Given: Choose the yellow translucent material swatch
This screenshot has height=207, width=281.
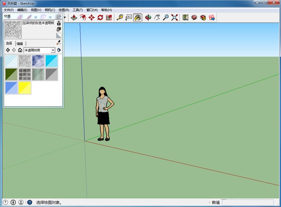Looking at the screenshot, I should click(x=25, y=88).
